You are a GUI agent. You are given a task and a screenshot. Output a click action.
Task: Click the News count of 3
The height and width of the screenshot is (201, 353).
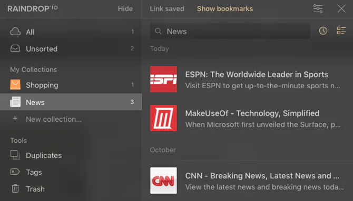click(132, 102)
